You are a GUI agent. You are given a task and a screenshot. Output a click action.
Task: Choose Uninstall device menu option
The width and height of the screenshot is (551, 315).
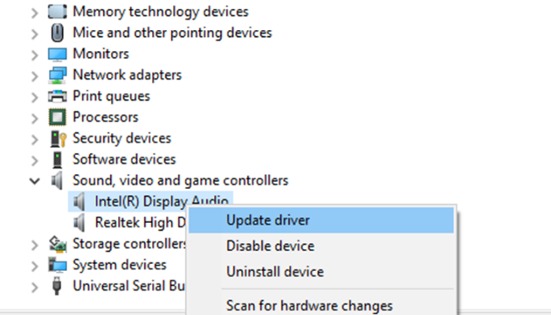pos(275,272)
